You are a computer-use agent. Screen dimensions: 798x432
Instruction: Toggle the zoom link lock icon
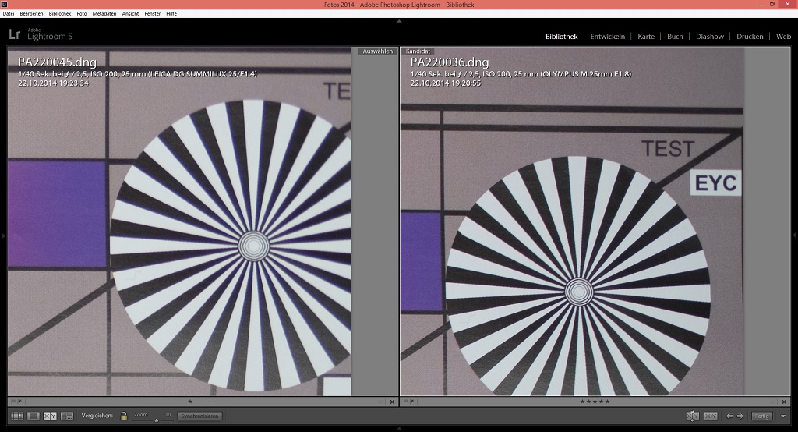[x=123, y=416]
